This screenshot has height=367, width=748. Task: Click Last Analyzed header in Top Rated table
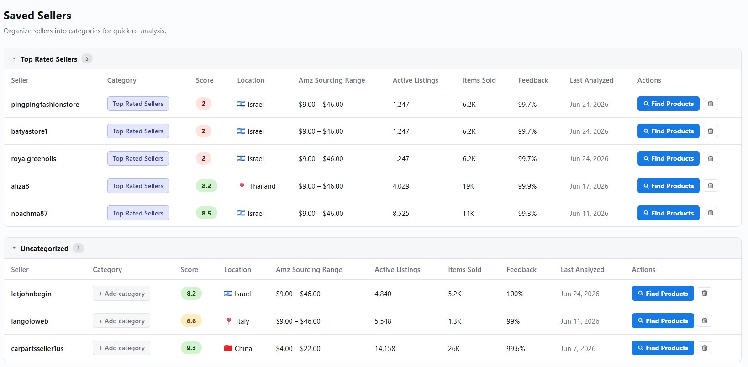pos(591,80)
